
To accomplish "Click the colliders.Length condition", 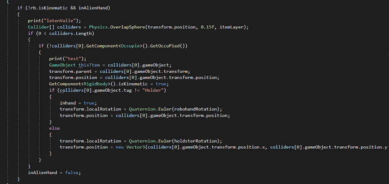I will tap(71, 33).
